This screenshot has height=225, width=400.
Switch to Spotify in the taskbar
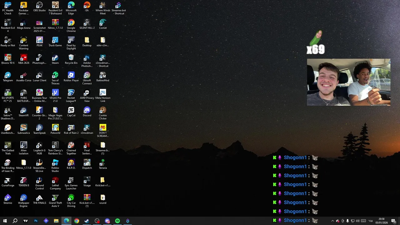coord(117,221)
